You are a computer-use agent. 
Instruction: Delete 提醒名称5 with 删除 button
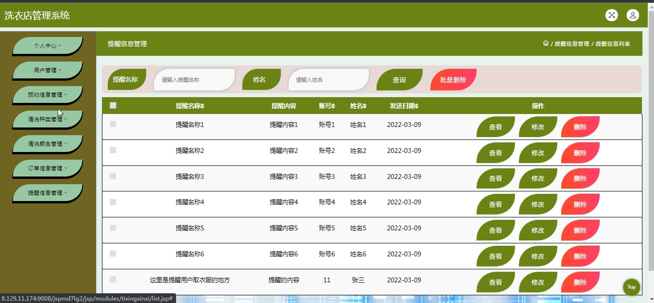pos(580,230)
